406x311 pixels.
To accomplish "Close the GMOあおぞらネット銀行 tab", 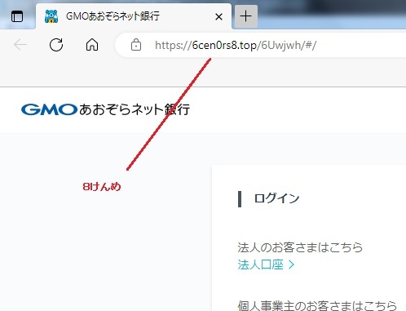I will pos(218,17).
